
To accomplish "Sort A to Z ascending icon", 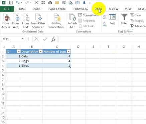I will pos(105,17).
